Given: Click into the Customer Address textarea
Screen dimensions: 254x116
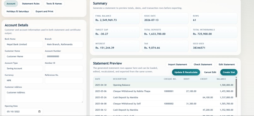Looking at the screenshot, I should coord(44,96).
